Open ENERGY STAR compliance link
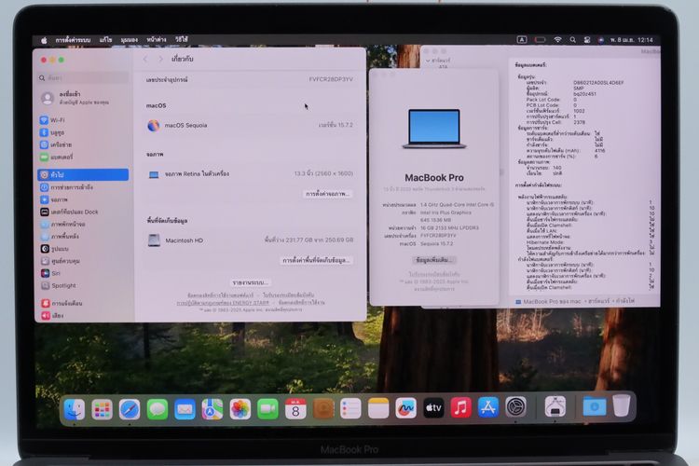The image size is (699, 466). (223, 303)
